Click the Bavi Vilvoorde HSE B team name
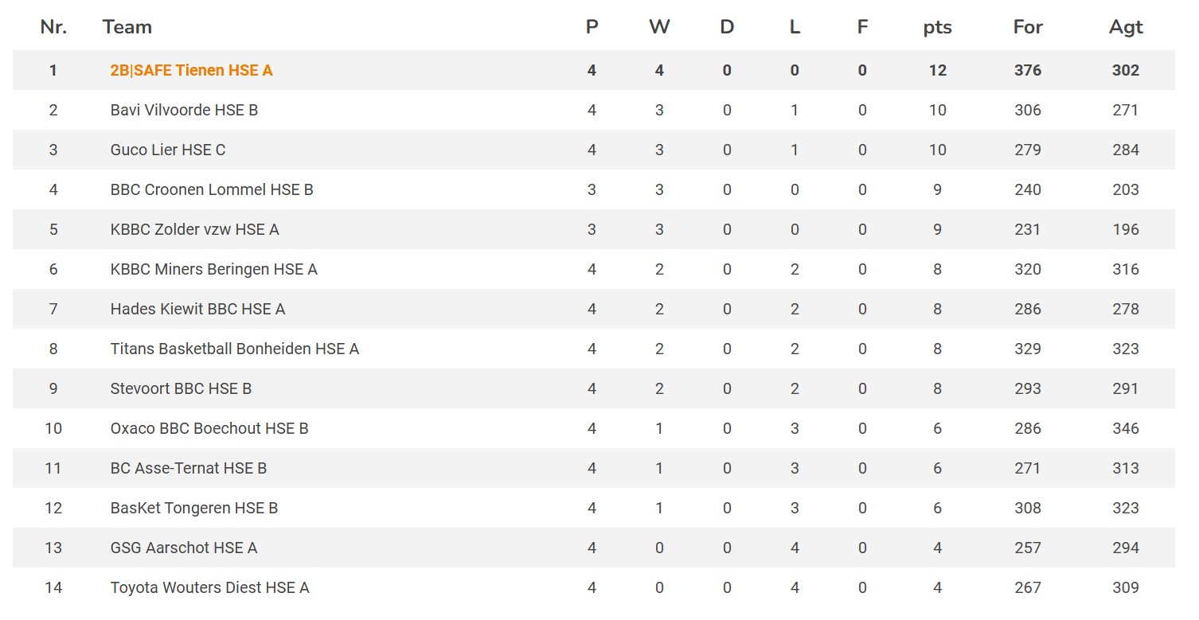This screenshot has width=1199, height=620. (184, 110)
